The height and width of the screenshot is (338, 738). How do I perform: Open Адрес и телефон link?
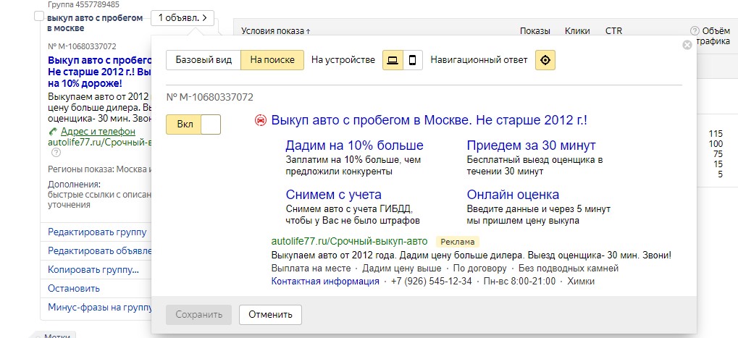click(x=98, y=132)
